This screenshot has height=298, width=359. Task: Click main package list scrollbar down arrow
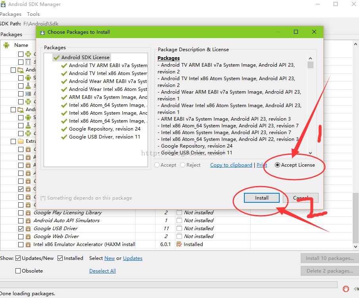(355, 247)
